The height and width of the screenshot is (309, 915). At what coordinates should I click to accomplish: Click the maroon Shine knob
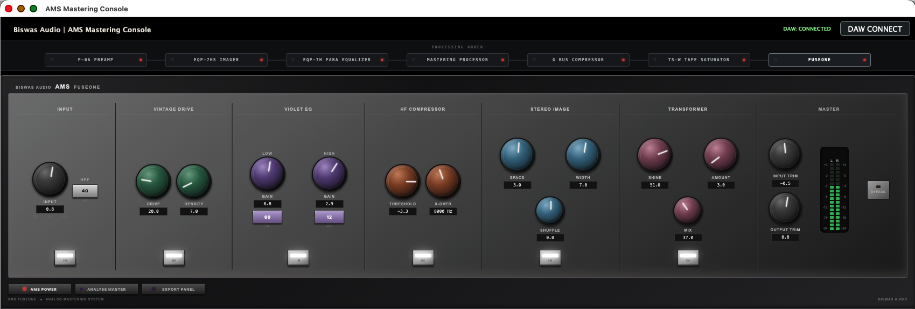654,155
